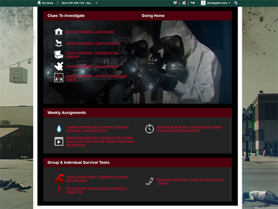The height and width of the screenshot is (209, 278).
Task: Open the course selector dropdown arrow
Action: 96,3
